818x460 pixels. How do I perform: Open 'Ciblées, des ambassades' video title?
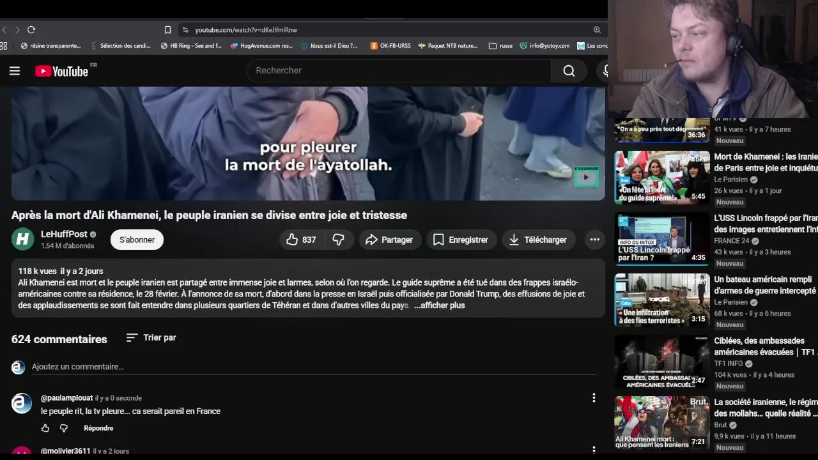766,346
